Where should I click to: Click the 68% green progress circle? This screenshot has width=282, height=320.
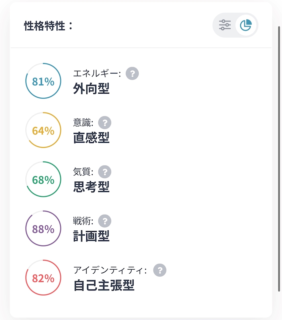pos(43,179)
